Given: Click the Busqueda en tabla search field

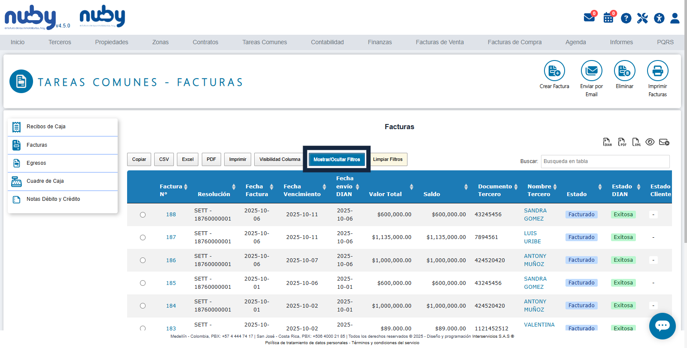Looking at the screenshot, I should pos(605,161).
